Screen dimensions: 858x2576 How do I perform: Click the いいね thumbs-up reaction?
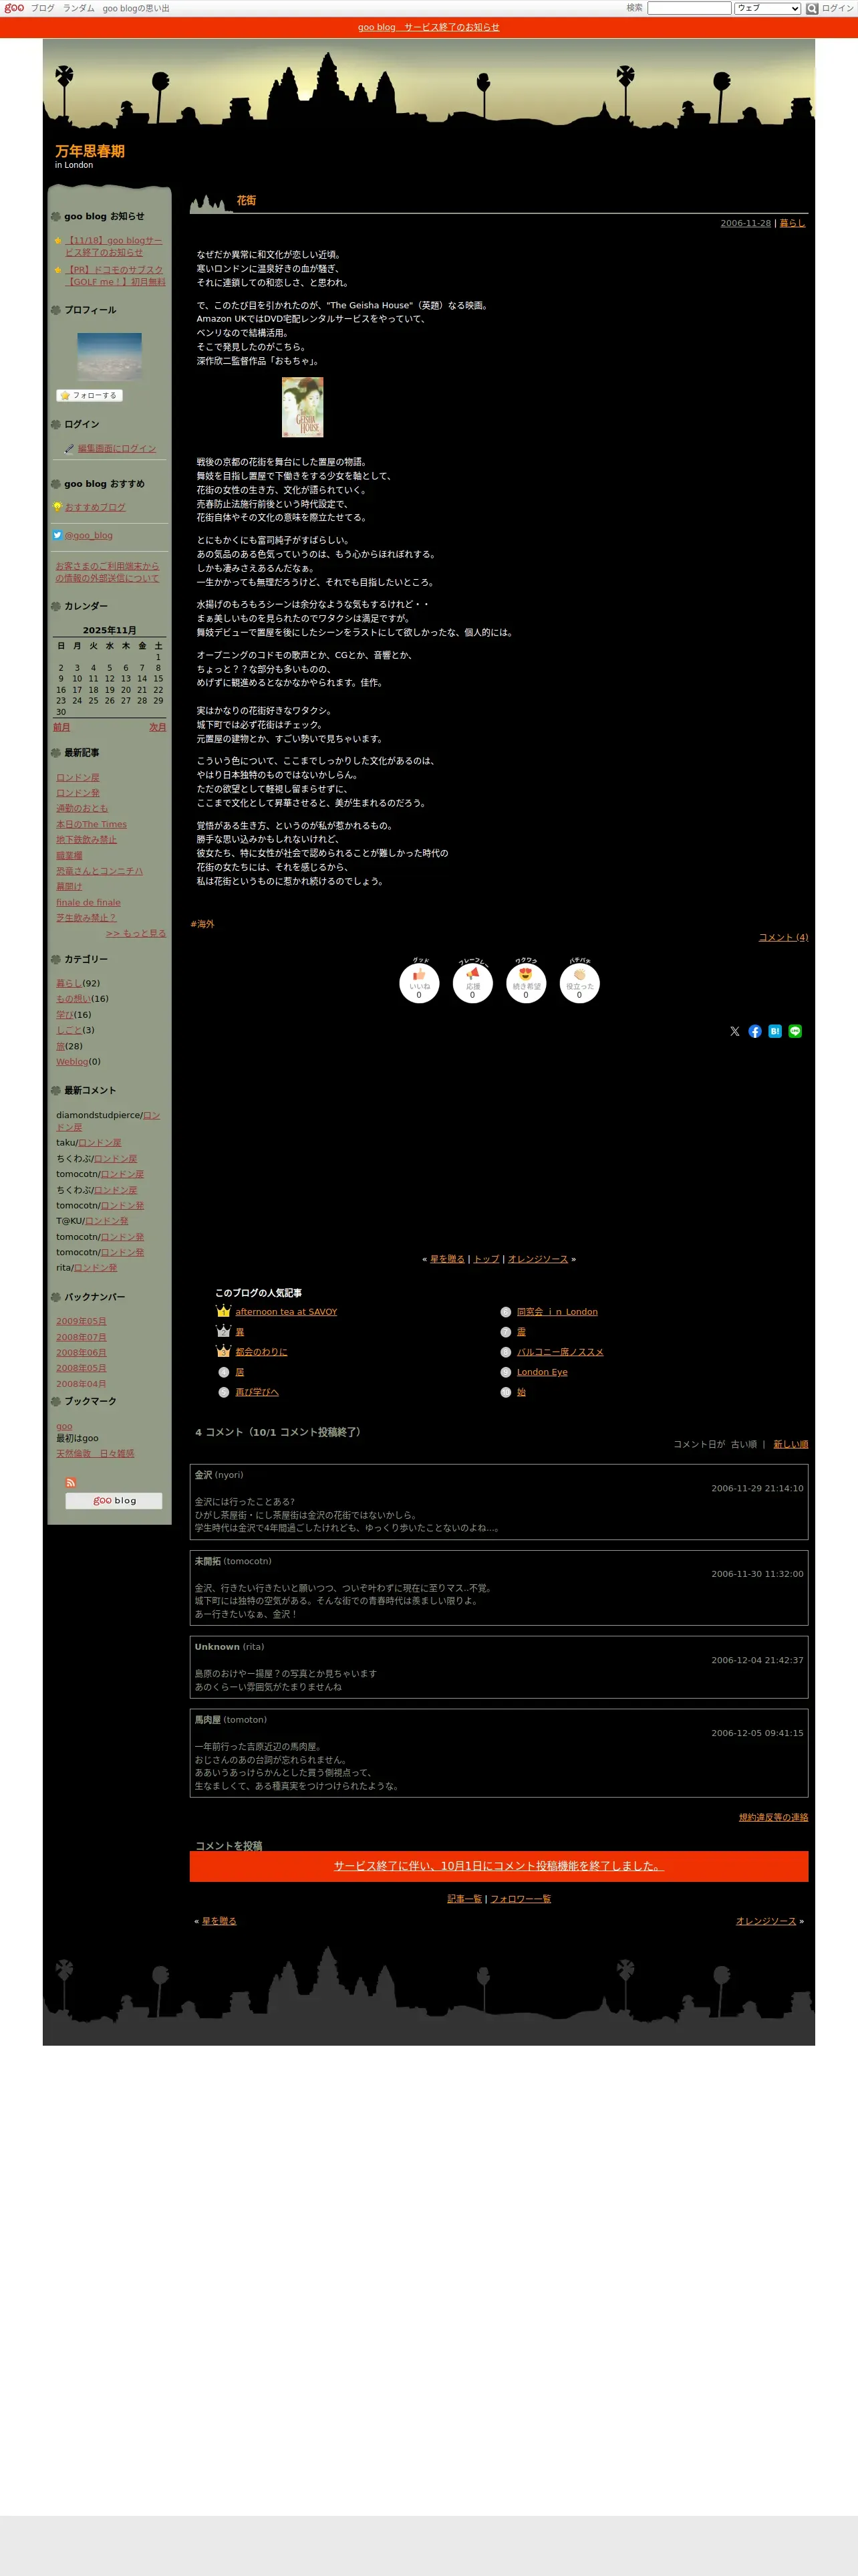click(420, 982)
